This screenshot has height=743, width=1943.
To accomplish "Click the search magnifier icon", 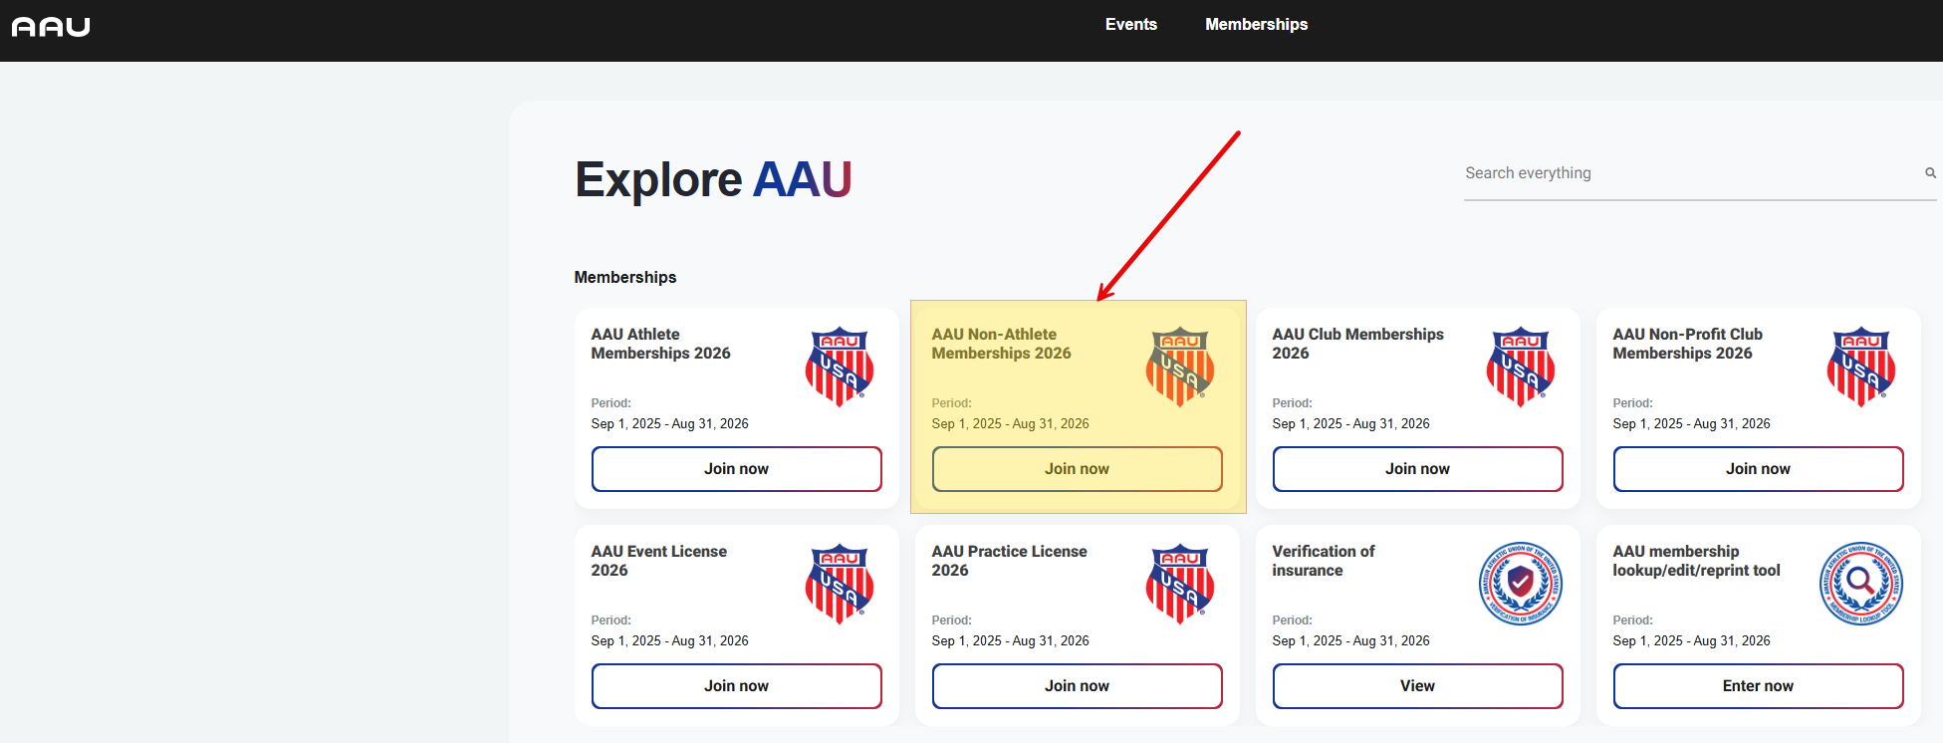I will [x=1930, y=173].
